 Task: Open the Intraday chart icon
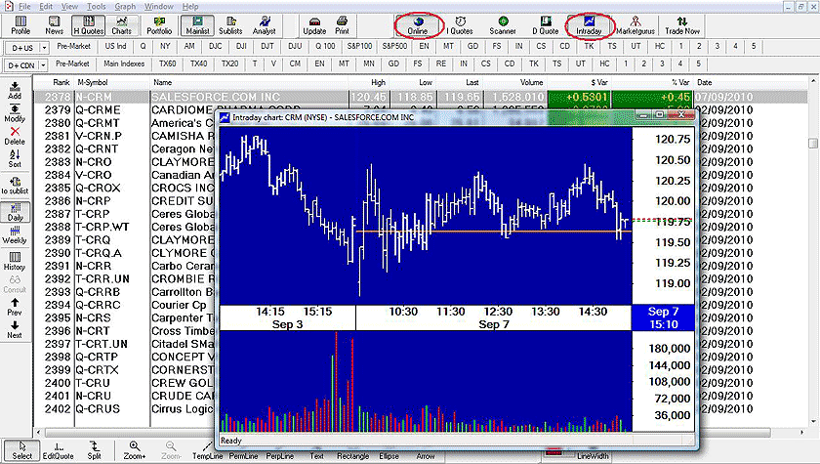[589, 25]
